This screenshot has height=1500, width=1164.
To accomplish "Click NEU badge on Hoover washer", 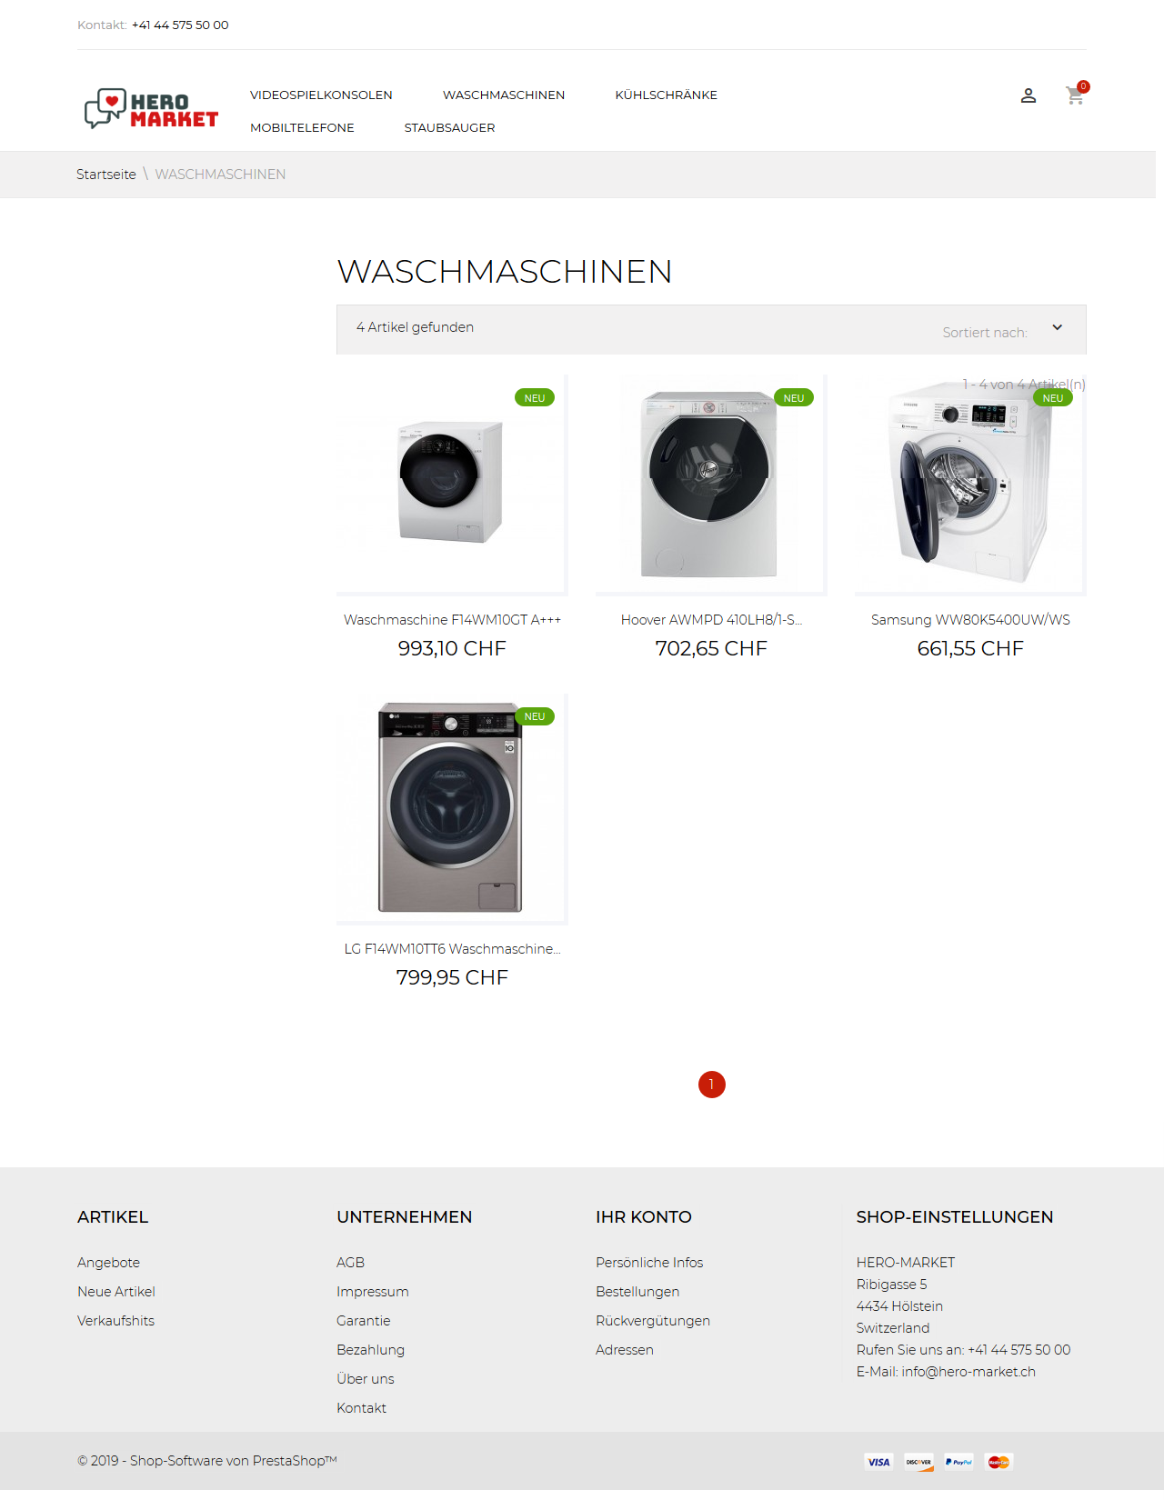I will [x=794, y=398].
